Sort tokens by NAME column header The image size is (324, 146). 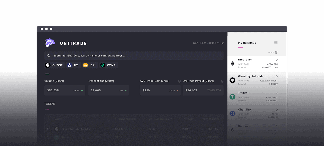pyautogui.click(x=58, y=119)
